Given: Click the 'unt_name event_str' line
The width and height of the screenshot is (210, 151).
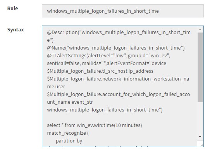Looking at the screenshot, I should coord(70,102).
